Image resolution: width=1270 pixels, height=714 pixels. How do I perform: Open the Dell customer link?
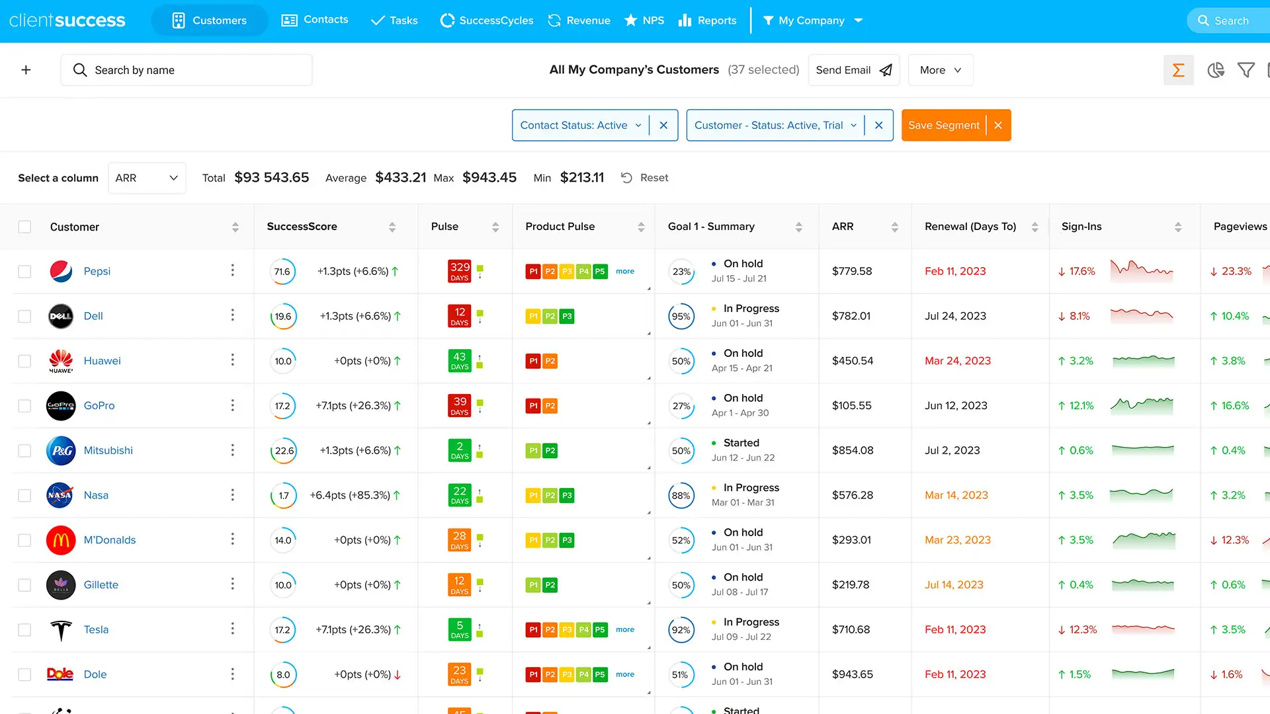[93, 316]
